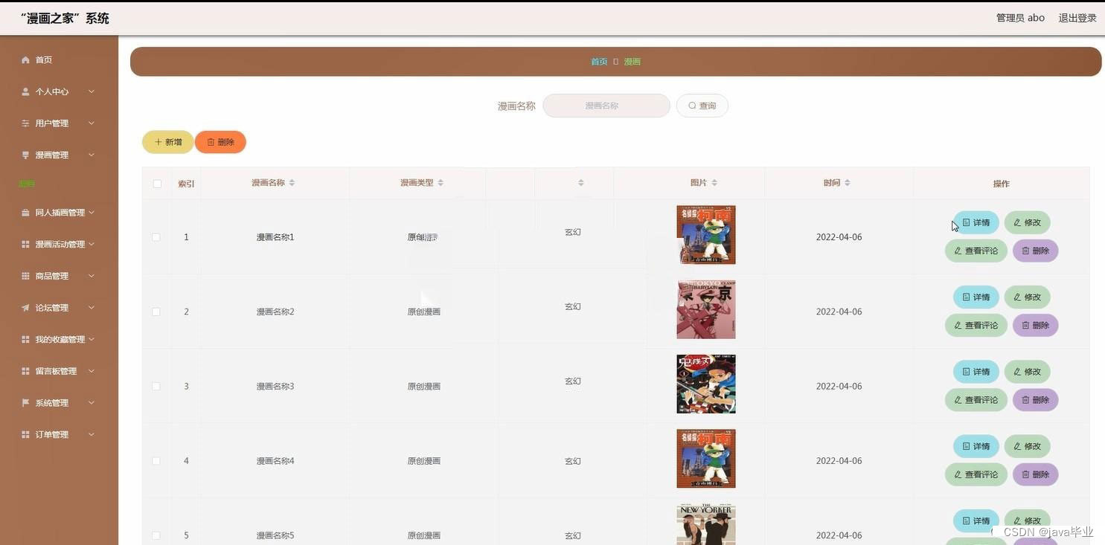Click 查看评论 for row 漫画名称1
This screenshot has height=545, width=1105.
coord(976,251)
